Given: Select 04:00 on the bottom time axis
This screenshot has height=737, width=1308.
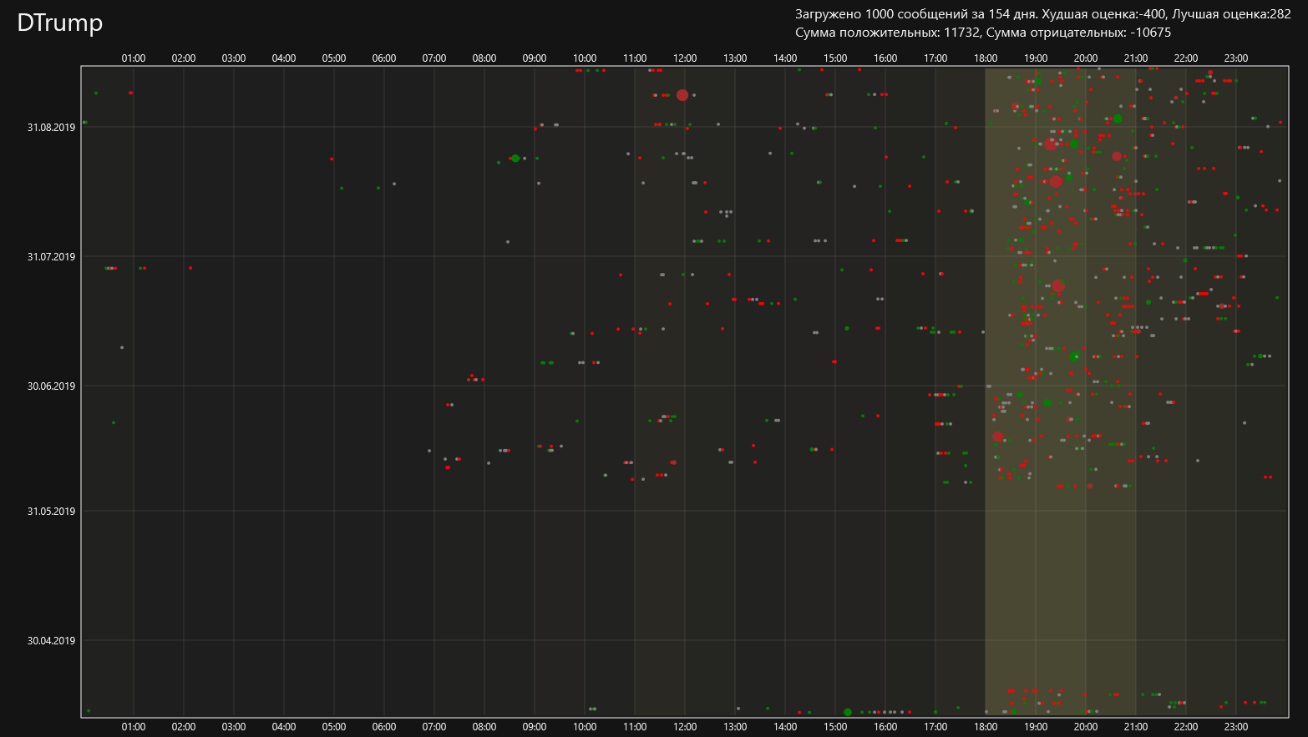Looking at the screenshot, I should pos(284,727).
